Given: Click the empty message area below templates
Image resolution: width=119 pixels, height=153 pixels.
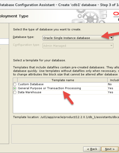Looking at the screenshot, I should (x=65, y=134).
